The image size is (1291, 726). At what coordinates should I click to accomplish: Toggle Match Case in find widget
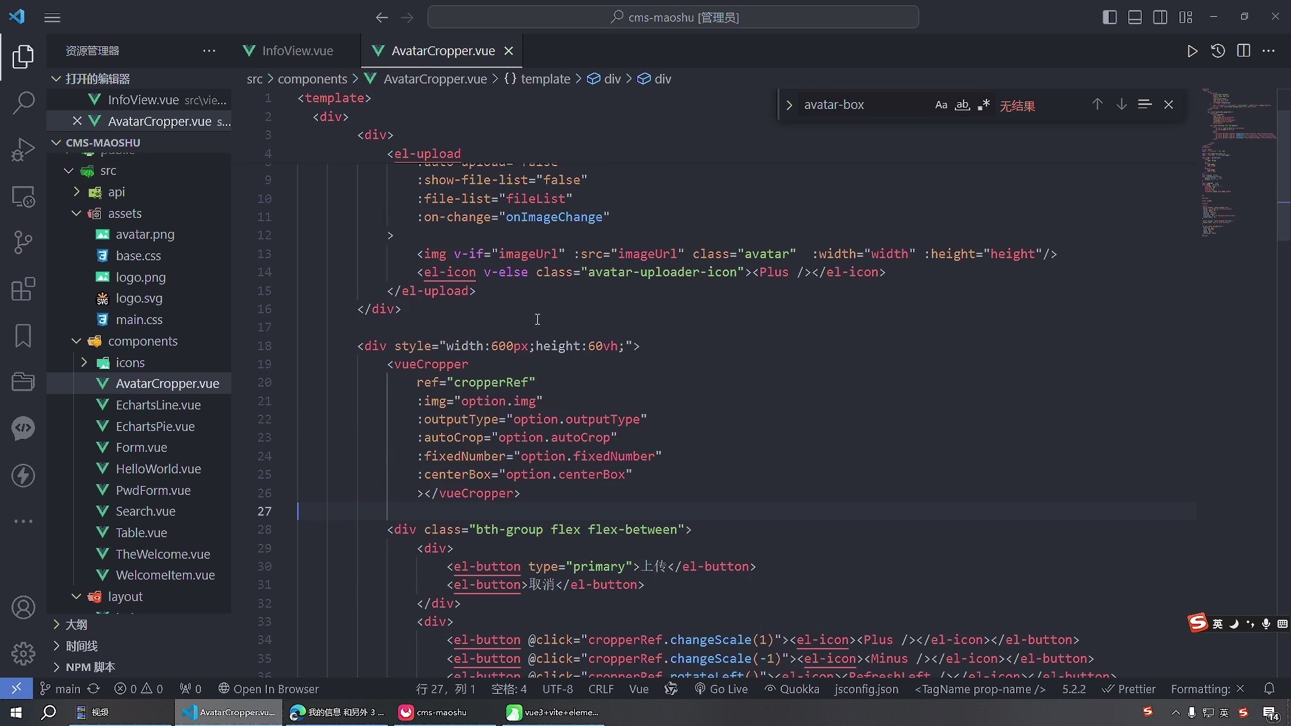pos(941,105)
